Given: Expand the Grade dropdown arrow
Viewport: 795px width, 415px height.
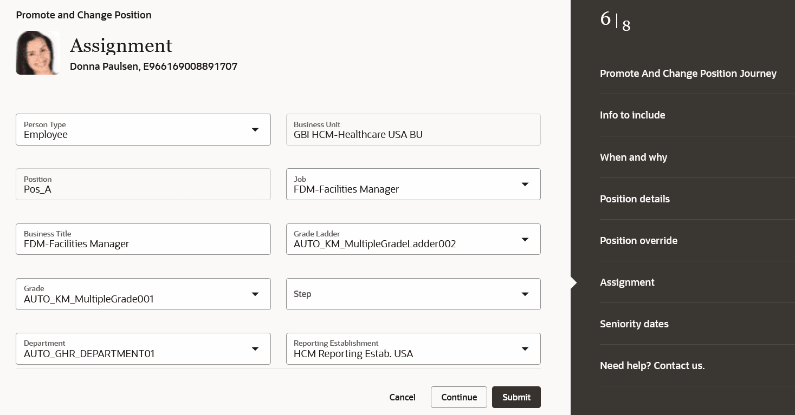Looking at the screenshot, I should [x=255, y=294].
